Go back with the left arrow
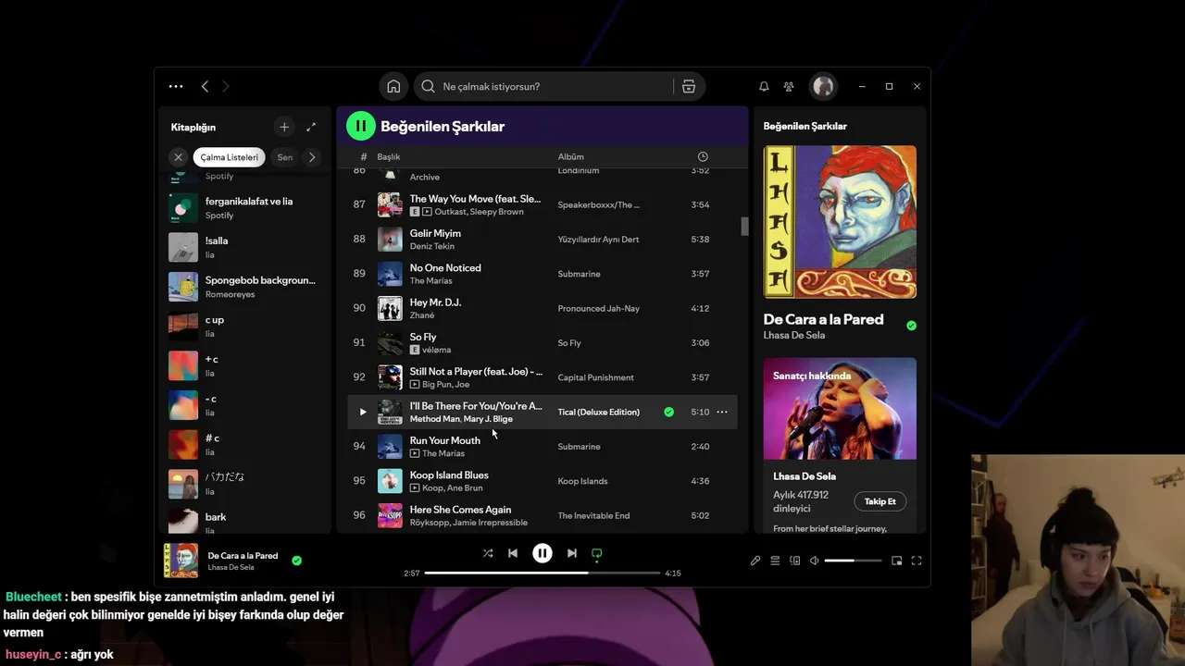Viewport: 1185px width, 666px height. 205,86
